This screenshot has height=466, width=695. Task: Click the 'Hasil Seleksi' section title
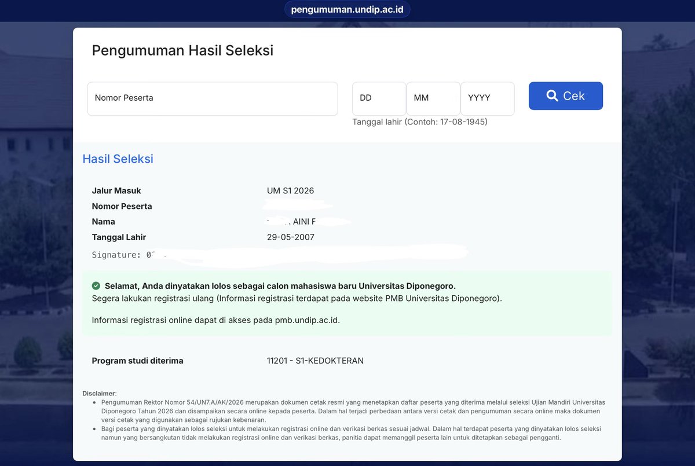pyautogui.click(x=118, y=159)
